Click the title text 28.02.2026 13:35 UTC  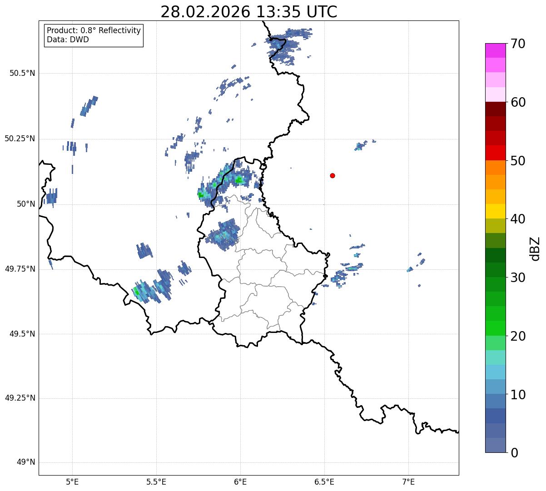tap(249, 12)
